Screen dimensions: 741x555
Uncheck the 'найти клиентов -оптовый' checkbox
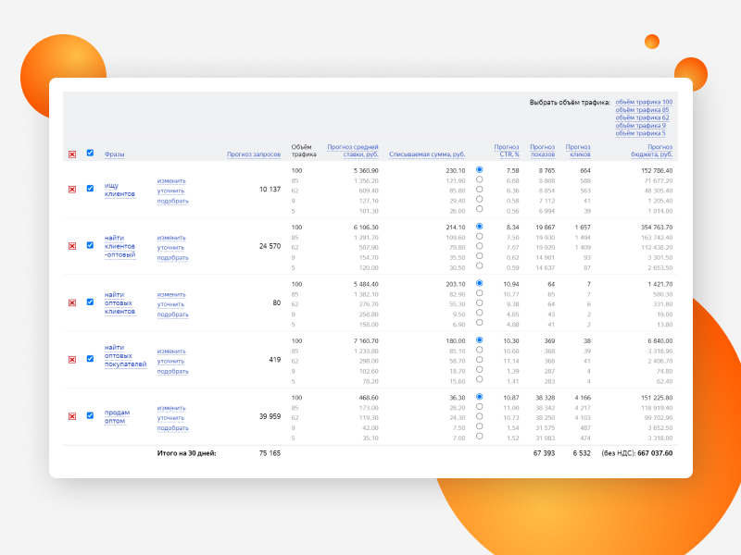point(90,245)
